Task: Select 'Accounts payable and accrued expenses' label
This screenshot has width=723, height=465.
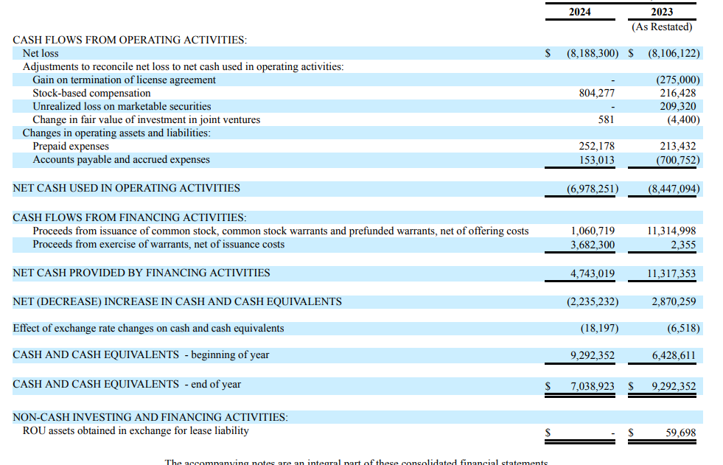Action: pyautogui.click(x=121, y=160)
